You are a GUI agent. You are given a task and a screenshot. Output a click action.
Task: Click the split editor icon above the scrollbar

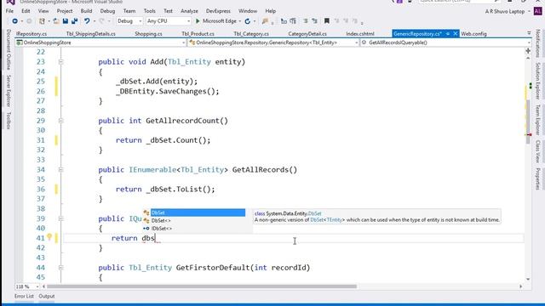click(x=528, y=51)
